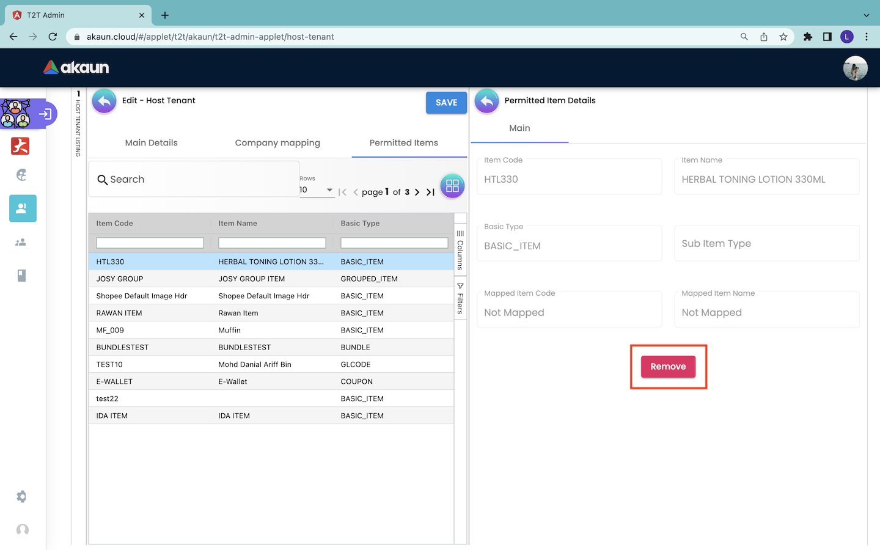The width and height of the screenshot is (880, 550).
Task: Open the group users sidebar icon
Action: coord(21,243)
